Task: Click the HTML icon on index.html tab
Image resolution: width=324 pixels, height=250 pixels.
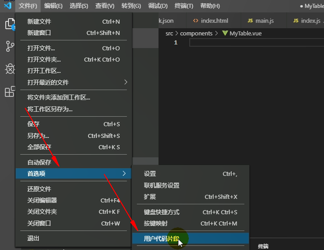Action: click(195, 21)
